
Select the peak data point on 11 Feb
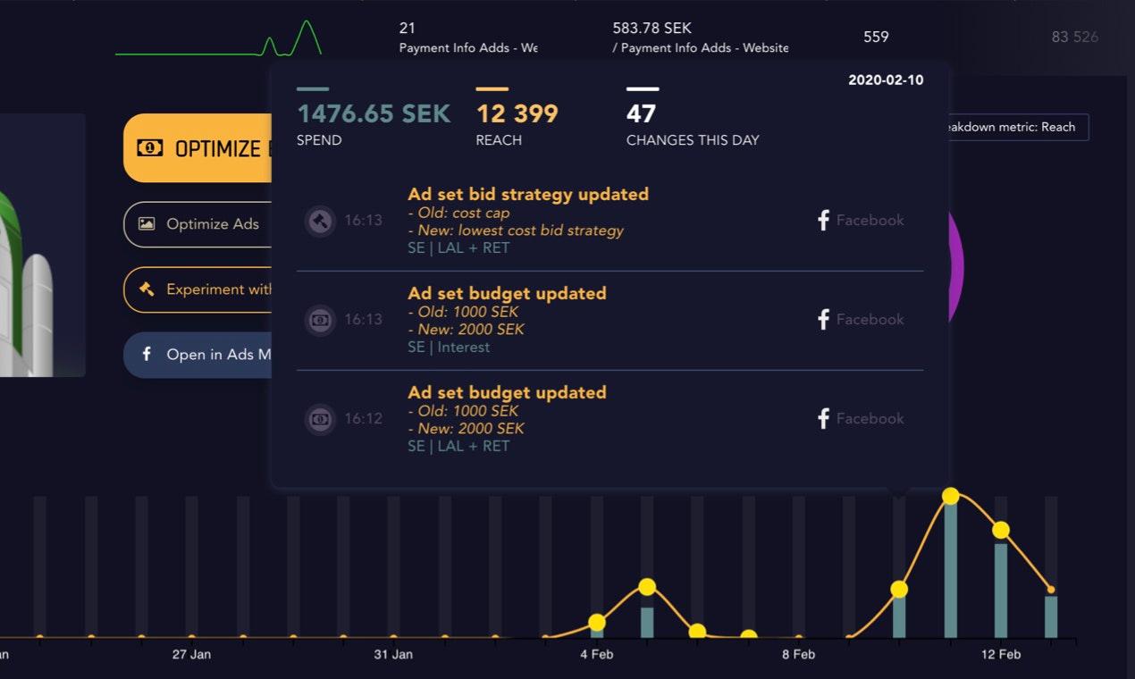pos(951,496)
